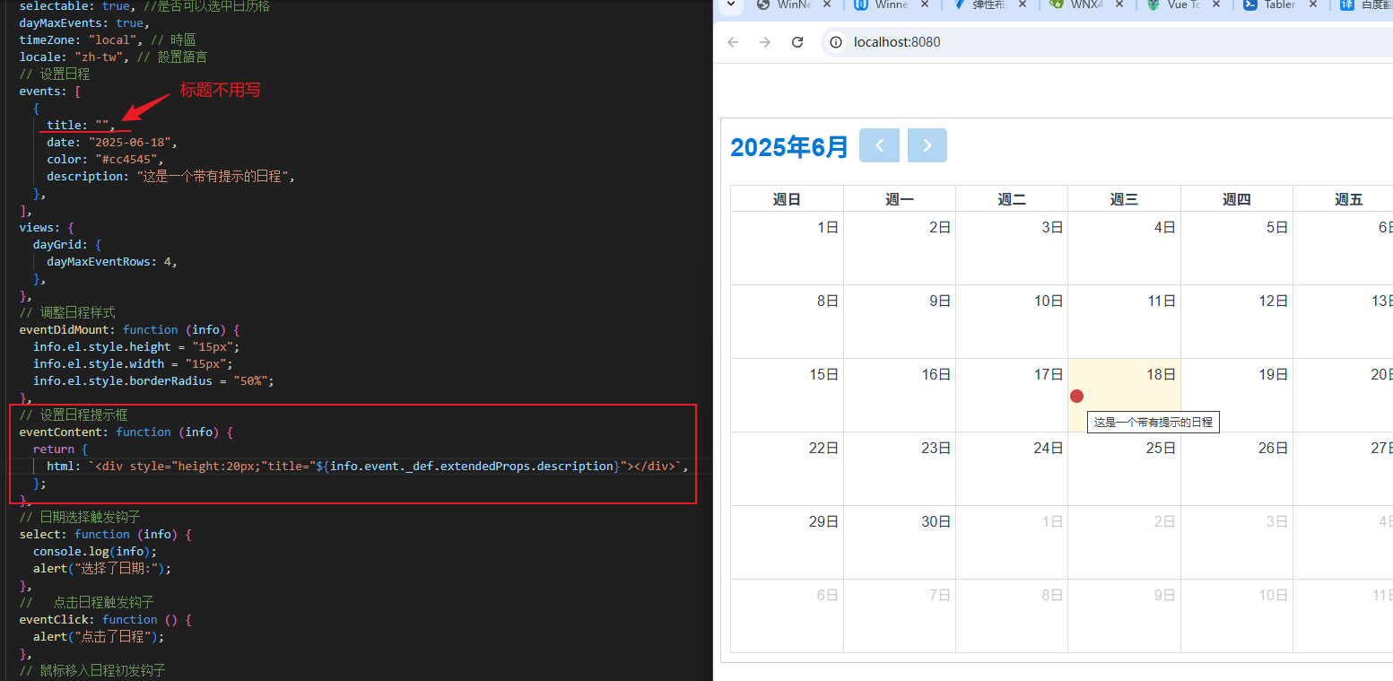This screenshot has height=681, width=1393.
Task: Select the 10日 date cell
Action: click(1012, 321)
